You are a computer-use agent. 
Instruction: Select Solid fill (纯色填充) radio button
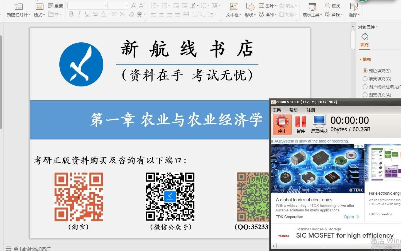tap(365, 71)
